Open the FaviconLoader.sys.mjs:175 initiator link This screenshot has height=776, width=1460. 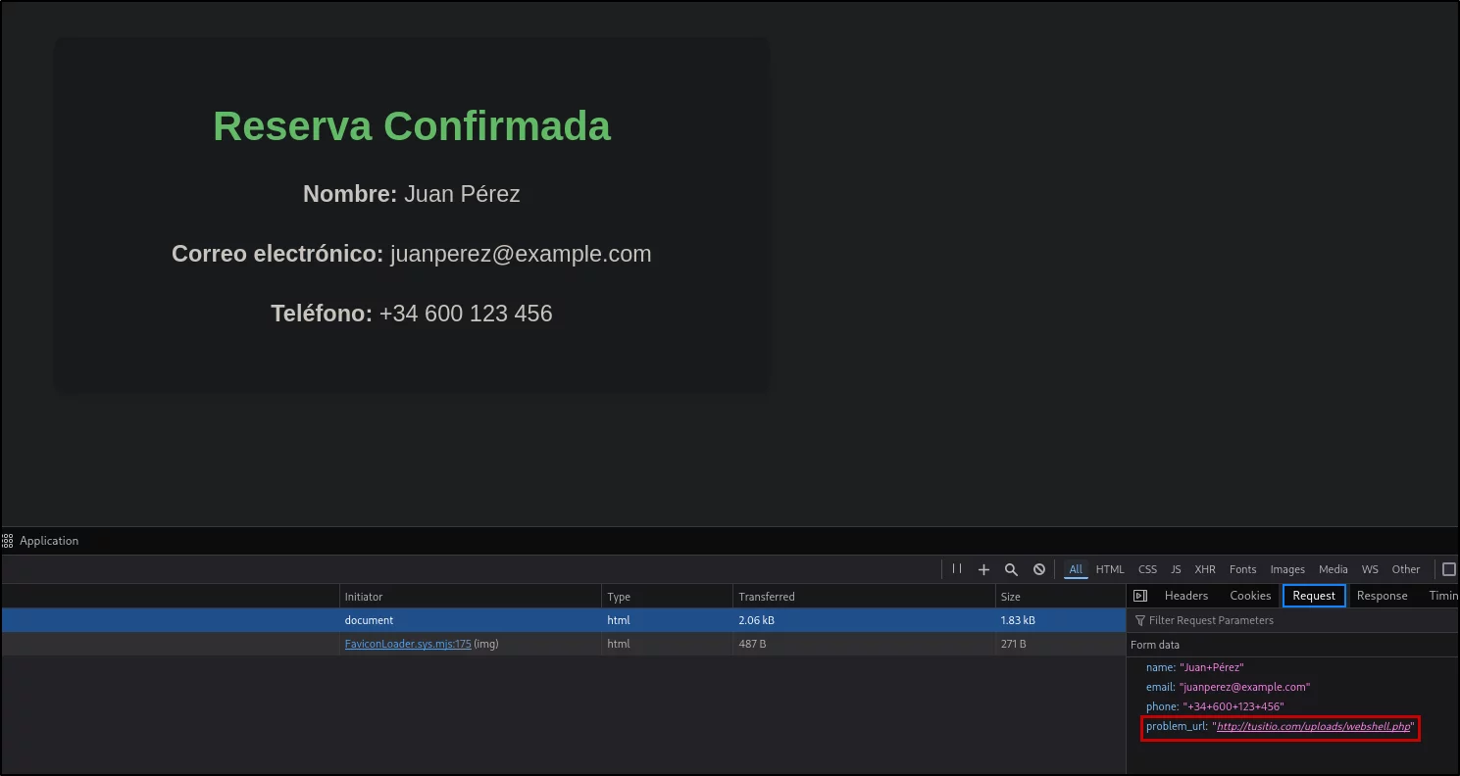pyautogui.click(x=408, y=644)
